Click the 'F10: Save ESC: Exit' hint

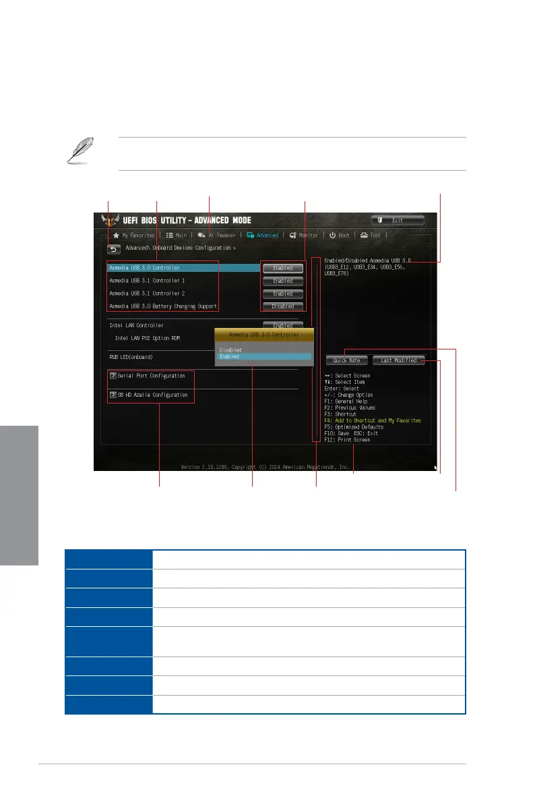(x=351, y=433)
